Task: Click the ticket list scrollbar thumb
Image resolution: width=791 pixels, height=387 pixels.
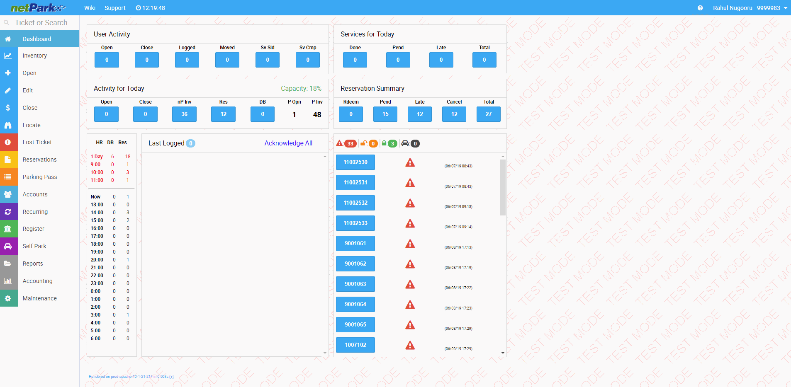Action: (503, 187)
